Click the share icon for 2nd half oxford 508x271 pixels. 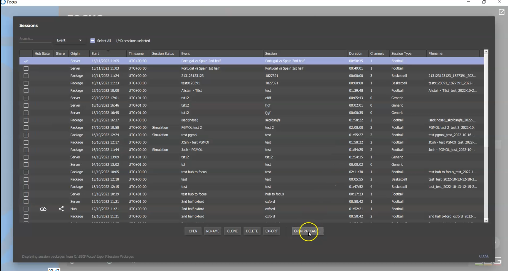pyautogui.click(x=61, y=209)
